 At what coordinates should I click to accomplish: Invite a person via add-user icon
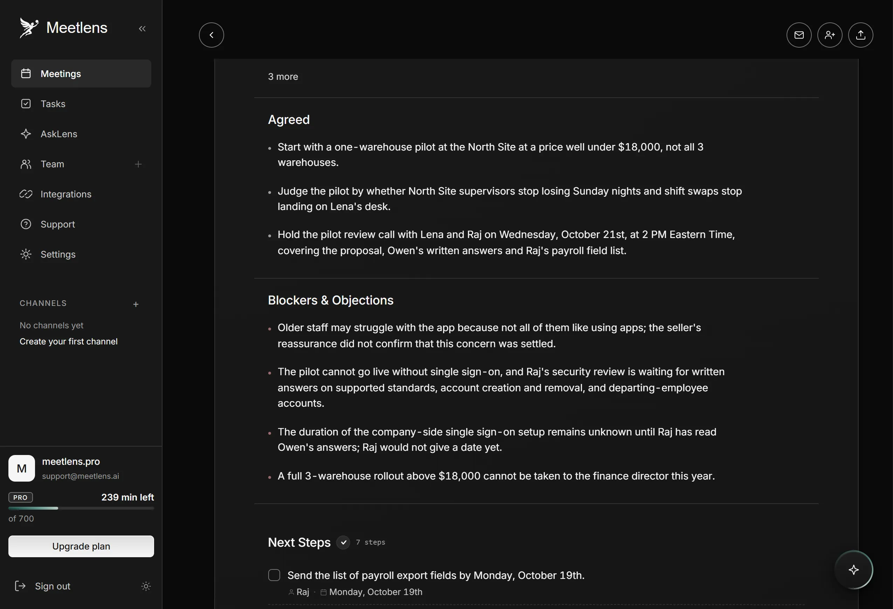point(830,35)
